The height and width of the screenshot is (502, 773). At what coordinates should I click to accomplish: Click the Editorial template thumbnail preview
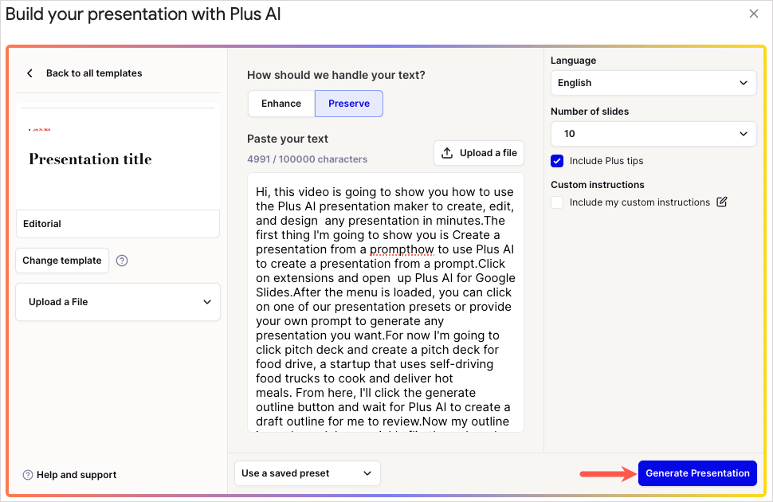[118, 156]
